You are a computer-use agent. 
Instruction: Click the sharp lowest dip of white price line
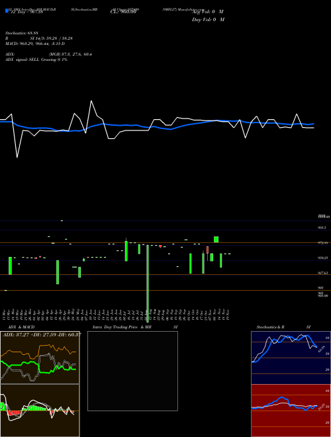tap(17, 157)
